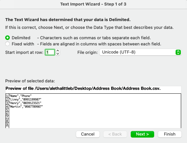Select preview row 3 containing Henry
The width and height of the screenshot is (187, 143).
(x=25, y=103)
